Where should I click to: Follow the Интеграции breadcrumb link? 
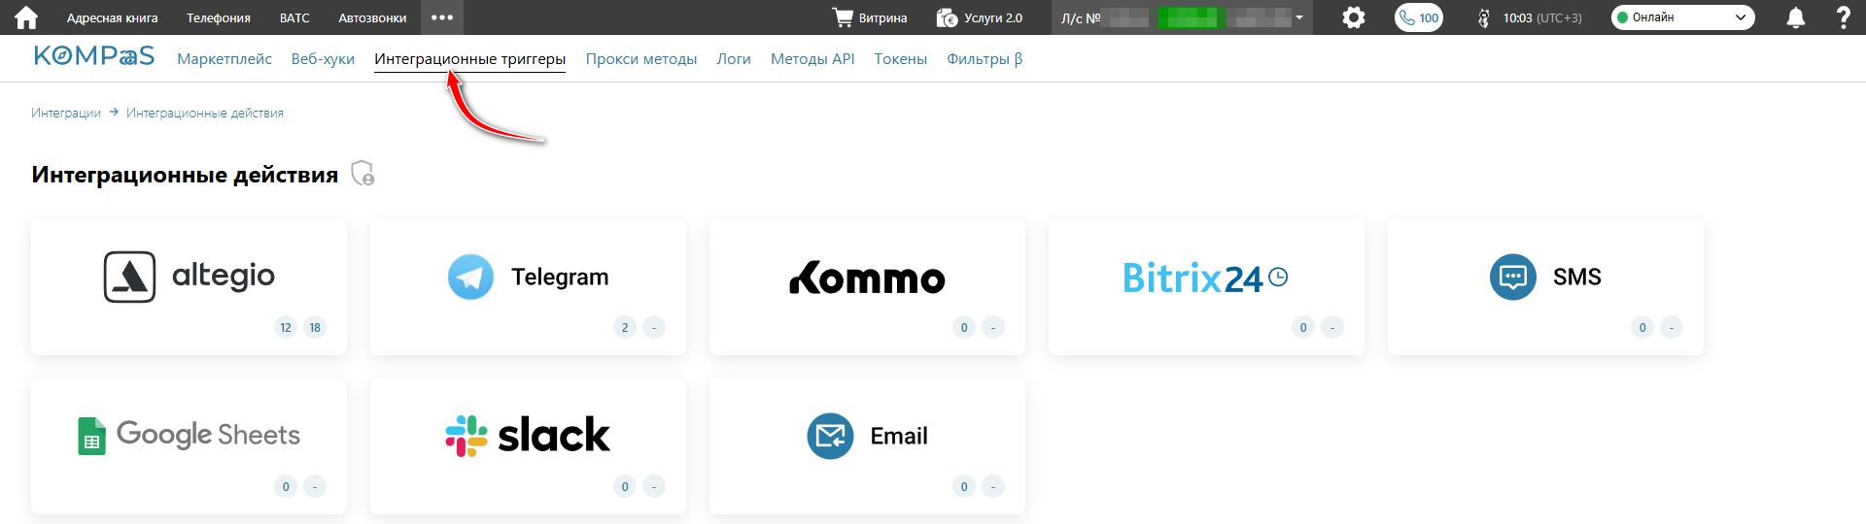(x=66, y=114)
